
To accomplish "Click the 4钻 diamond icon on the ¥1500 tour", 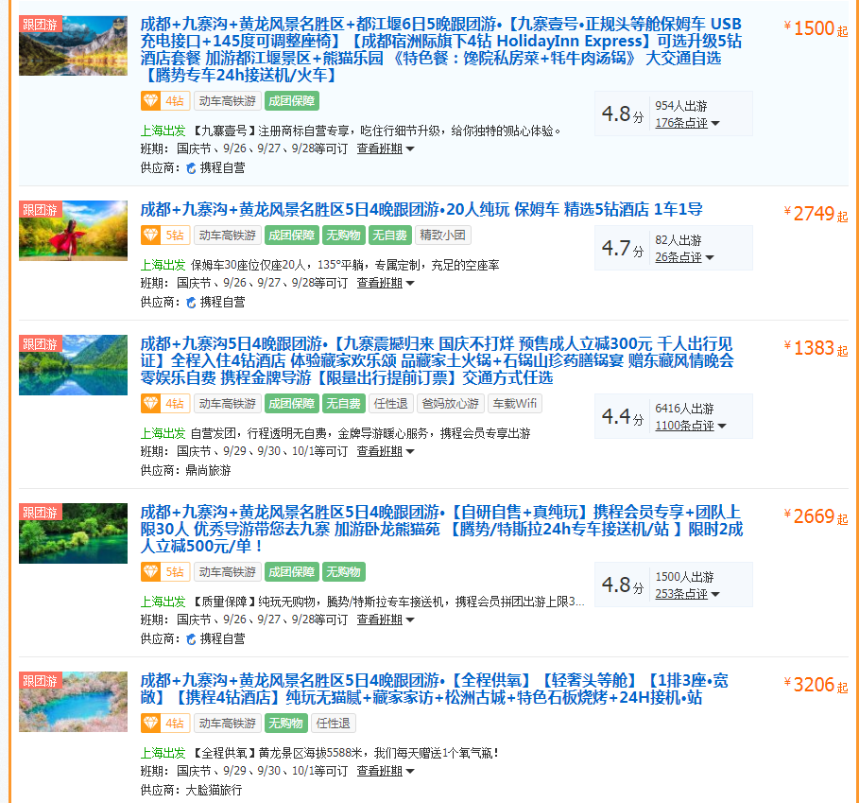I will coord(151,101).
